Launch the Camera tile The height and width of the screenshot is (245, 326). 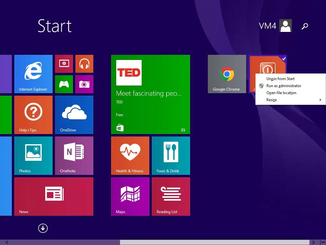[84, 84]
